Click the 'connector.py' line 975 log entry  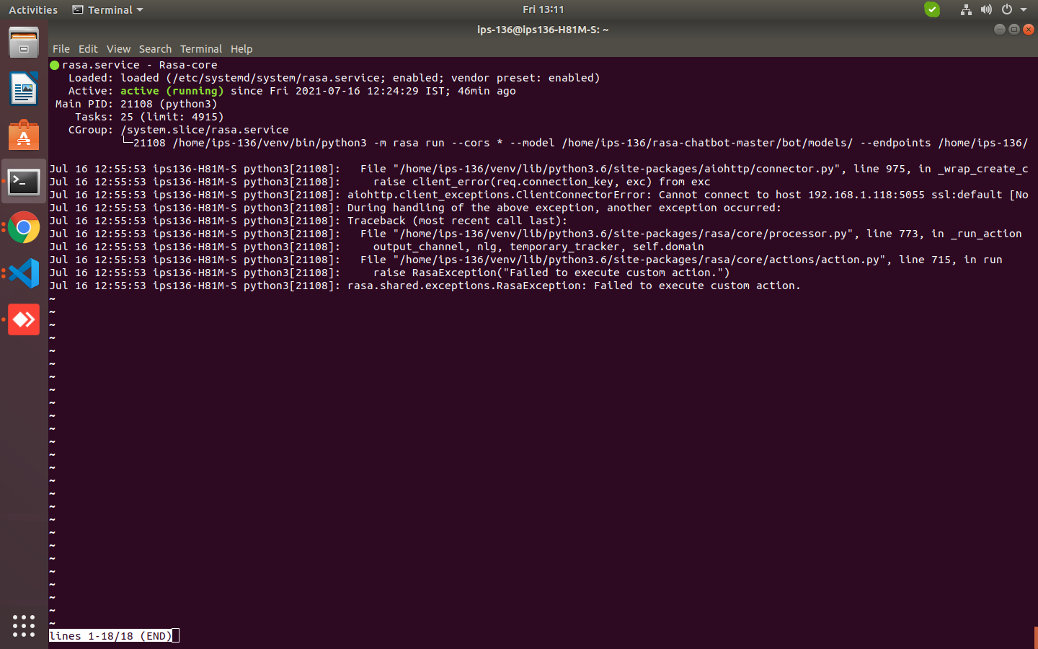point(538,169)
